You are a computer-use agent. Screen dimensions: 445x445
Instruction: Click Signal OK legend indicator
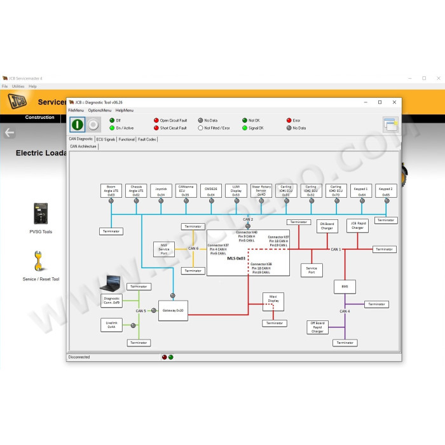pos(245,128)
